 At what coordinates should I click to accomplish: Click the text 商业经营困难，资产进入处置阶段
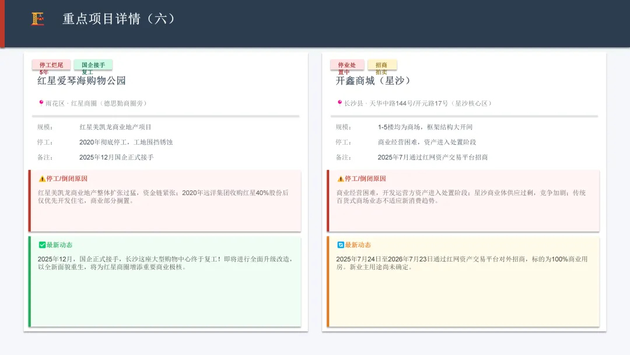pos(426,142)
